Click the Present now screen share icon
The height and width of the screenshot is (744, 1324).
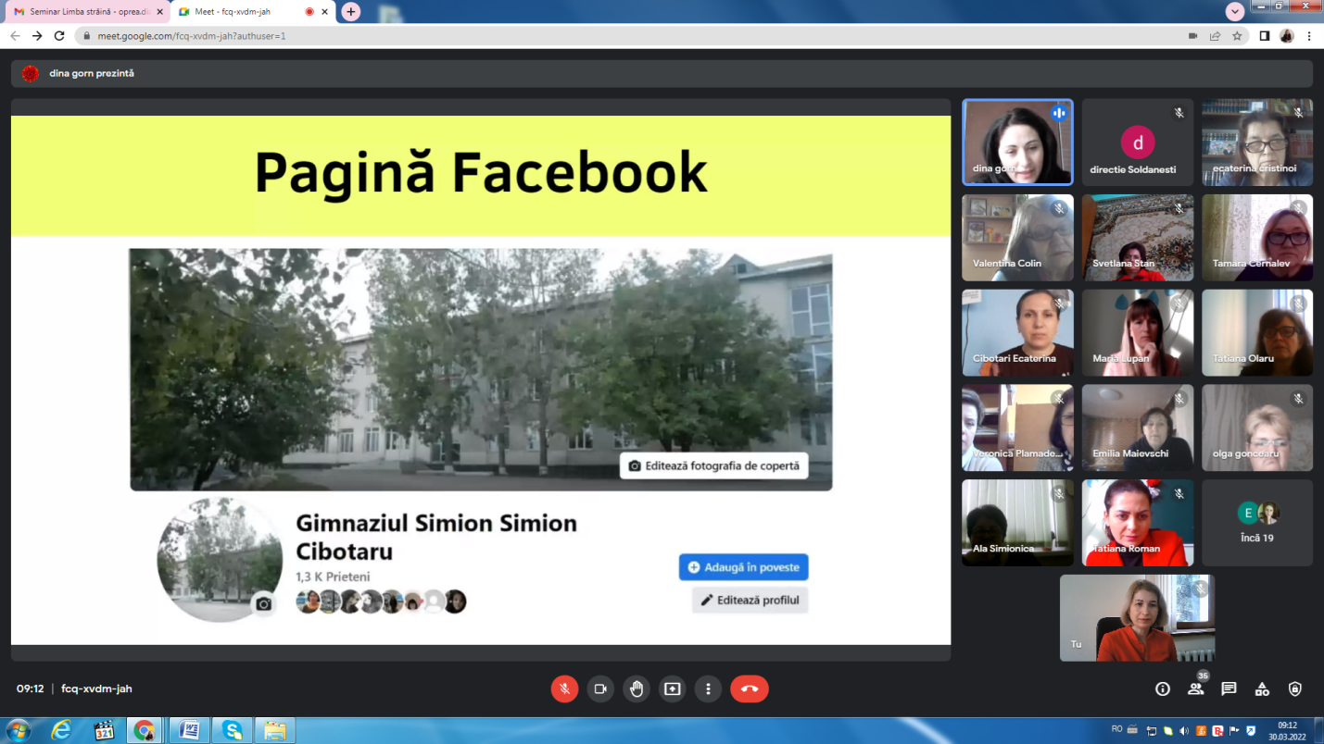click(x=672, y=688)
